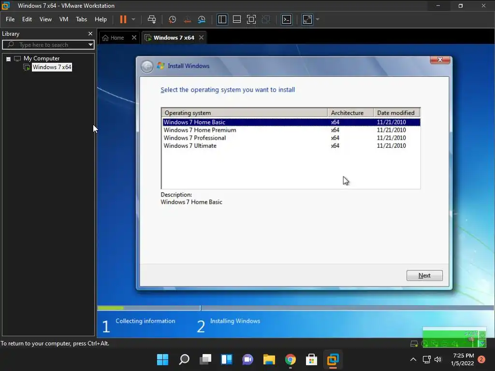The height and width of the screenshot is (371, 495).
Task: Take a snapshot of this virtual machine
Action: click(173, 19)
